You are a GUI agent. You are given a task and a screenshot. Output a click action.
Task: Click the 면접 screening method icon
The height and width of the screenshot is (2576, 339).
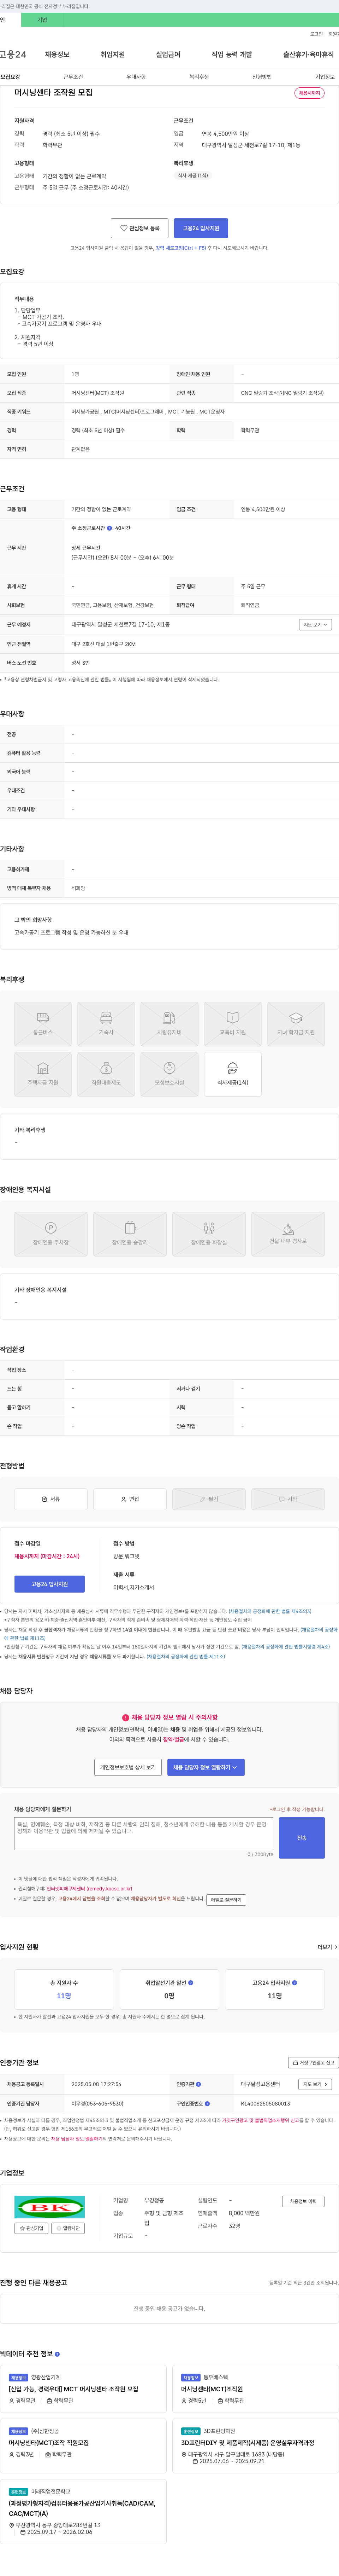coord(124,1499)
